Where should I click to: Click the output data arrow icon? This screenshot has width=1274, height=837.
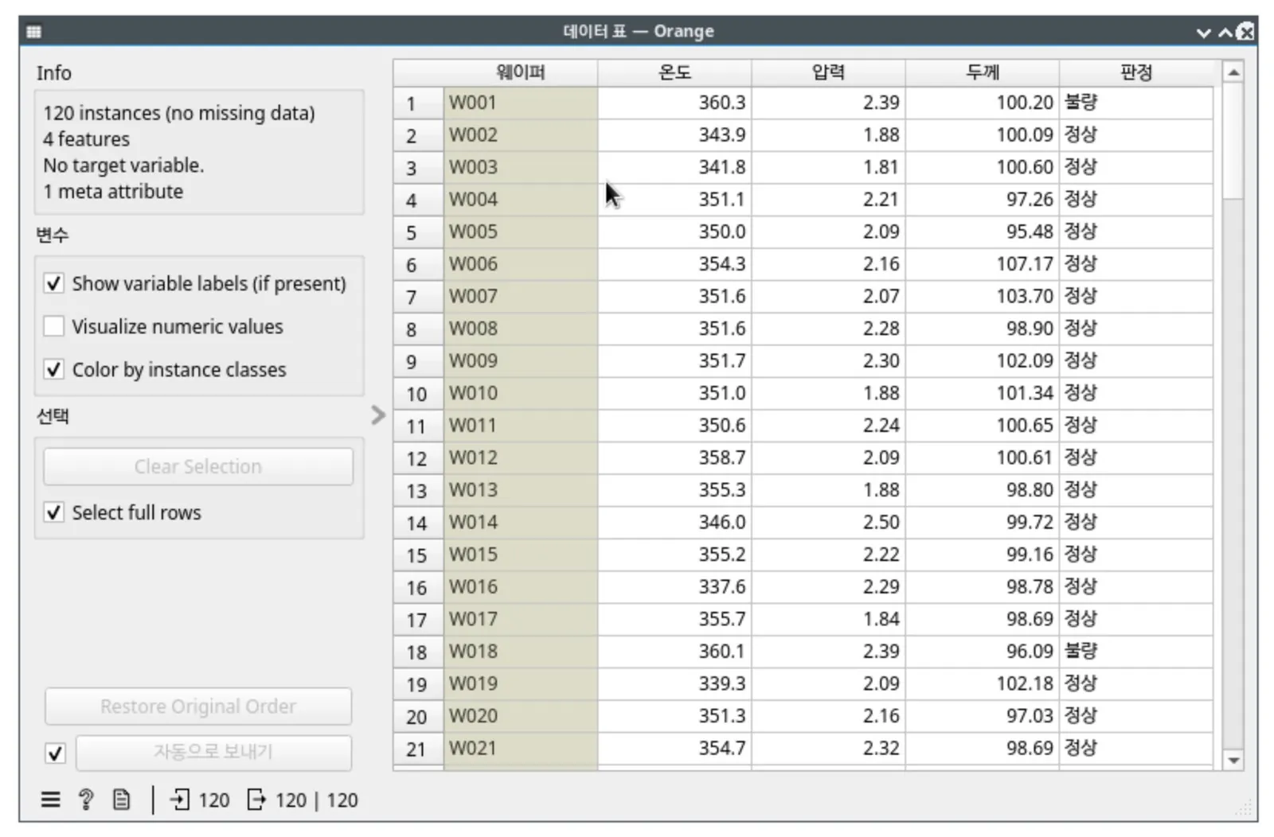pyautogui.click(x=256, y=800)
